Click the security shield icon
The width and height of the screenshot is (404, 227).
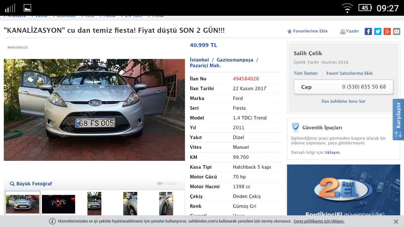click(296, 127)
